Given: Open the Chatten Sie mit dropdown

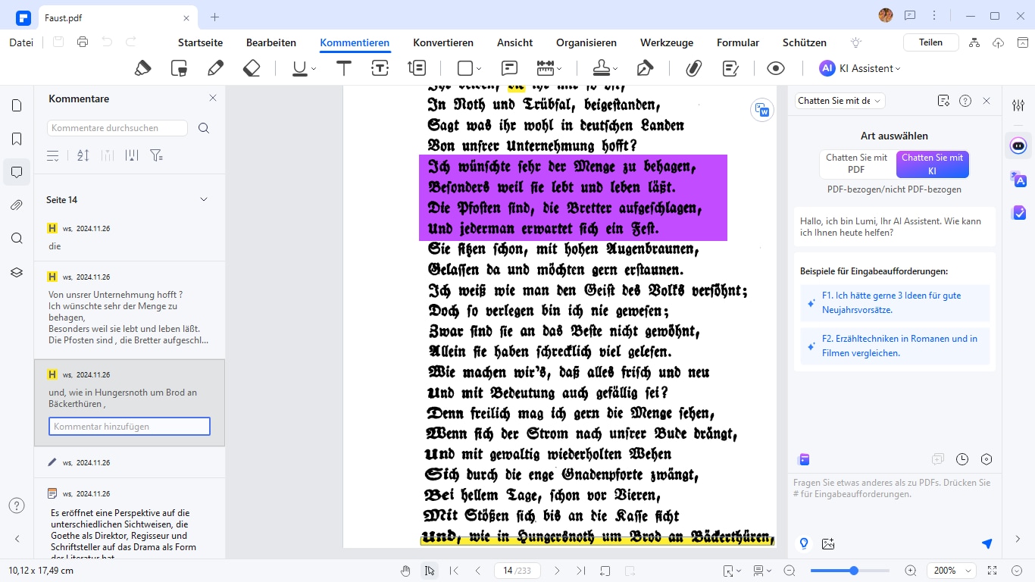Looking at the screenshot, I should click(x=840, y=101).
